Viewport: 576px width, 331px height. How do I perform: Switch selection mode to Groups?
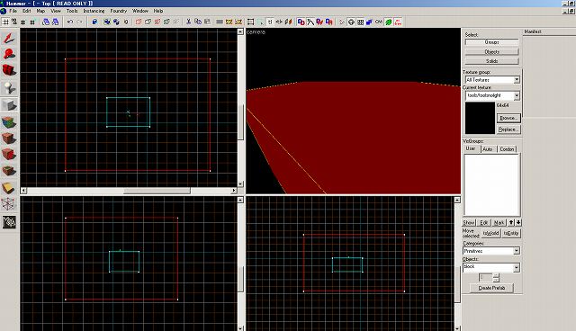(x=492, y=42)
